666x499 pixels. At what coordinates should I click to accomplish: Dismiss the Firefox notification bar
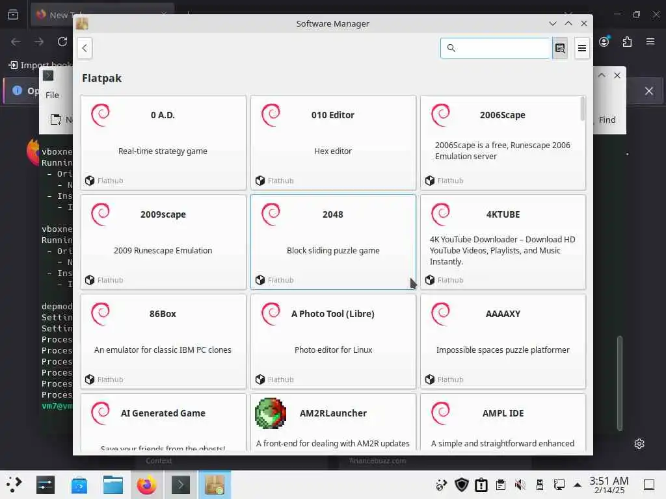pos(649,91)
